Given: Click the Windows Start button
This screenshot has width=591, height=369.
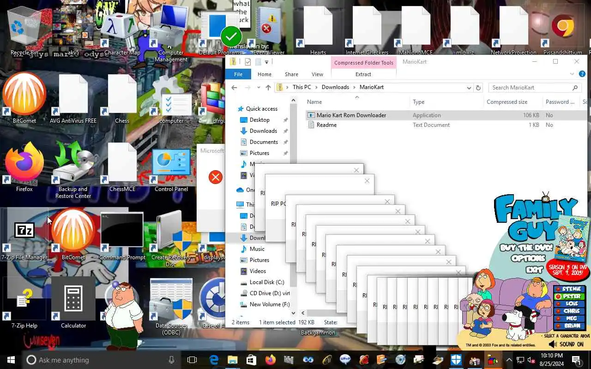Looking at the screenshot, I should point(11,360).
